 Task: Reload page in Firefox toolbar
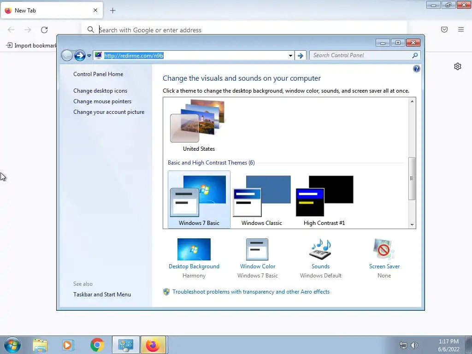(x=44, y=30)
